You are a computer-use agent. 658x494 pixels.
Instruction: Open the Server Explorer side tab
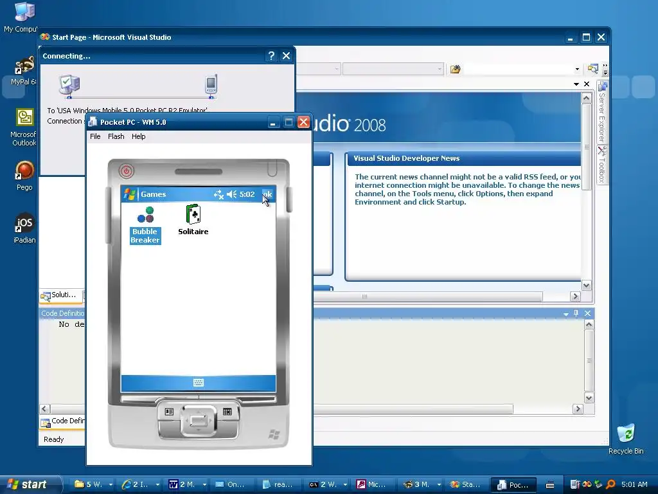[602, 112]
